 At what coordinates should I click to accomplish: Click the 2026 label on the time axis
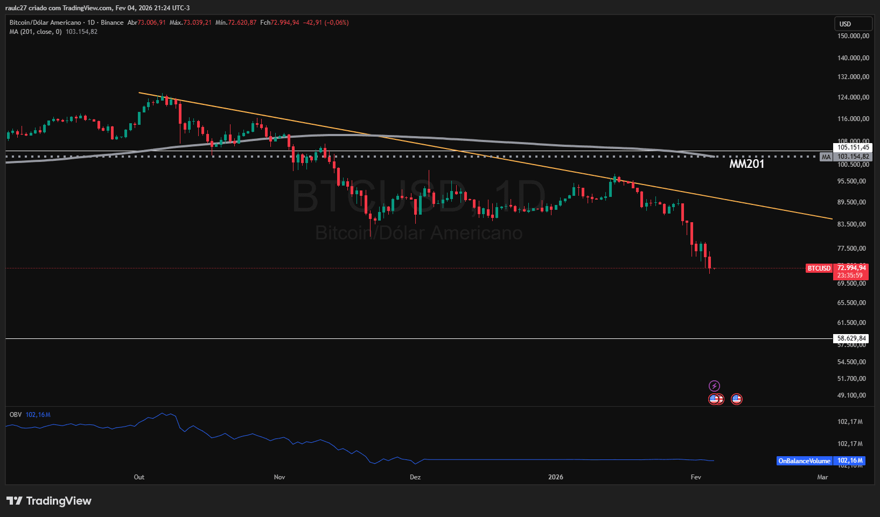pos(555,477)
